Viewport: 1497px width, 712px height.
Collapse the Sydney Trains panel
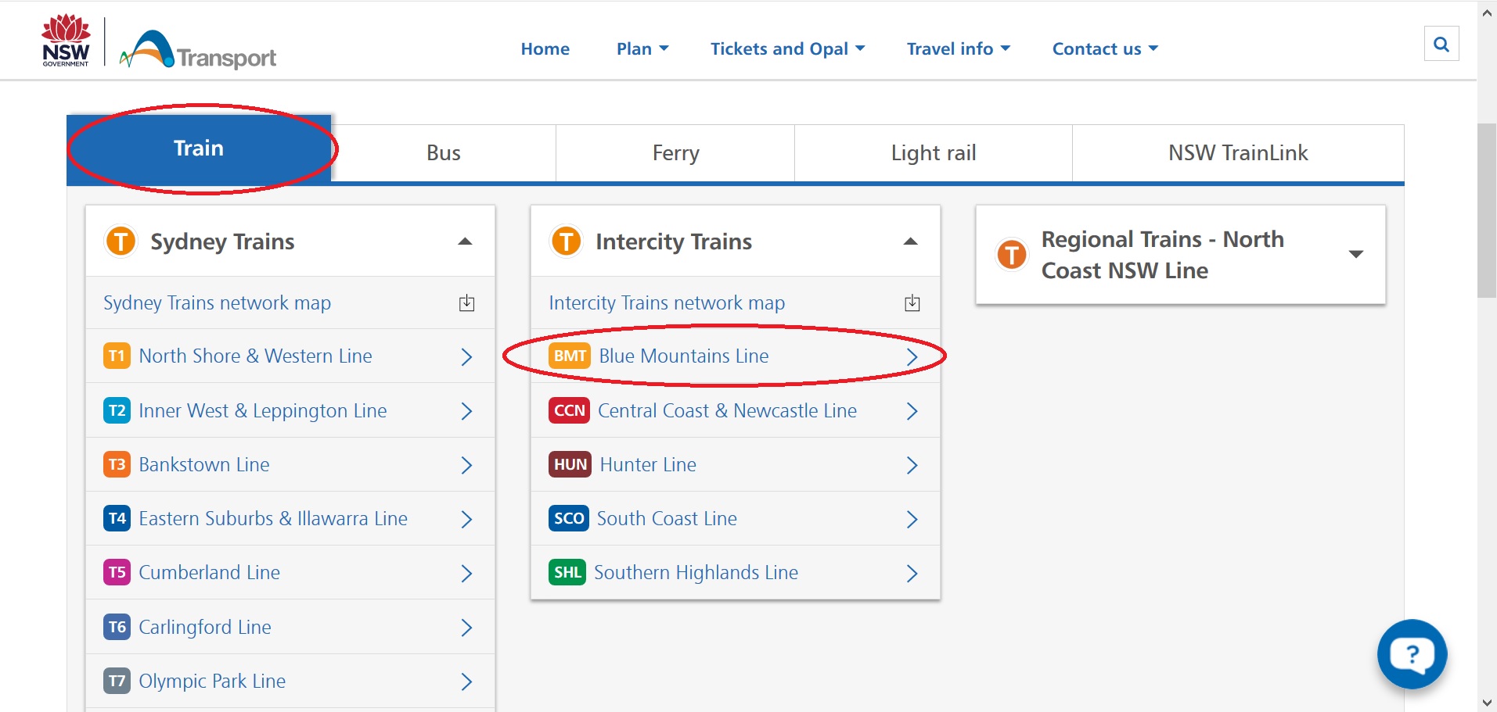coord(465,242)
